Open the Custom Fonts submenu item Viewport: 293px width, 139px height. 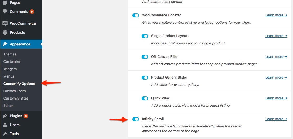pos(14,91)
